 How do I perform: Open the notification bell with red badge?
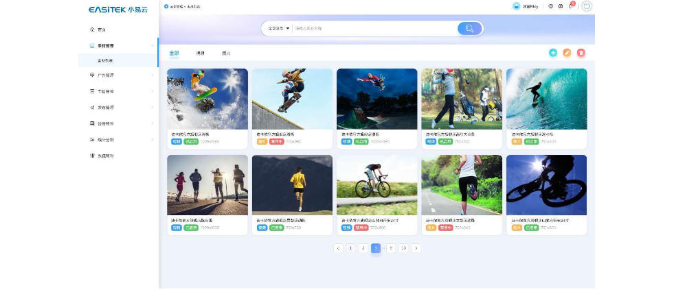[570, 6]
